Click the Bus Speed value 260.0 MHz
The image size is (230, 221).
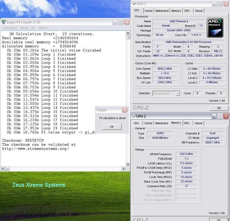[165, 78]
